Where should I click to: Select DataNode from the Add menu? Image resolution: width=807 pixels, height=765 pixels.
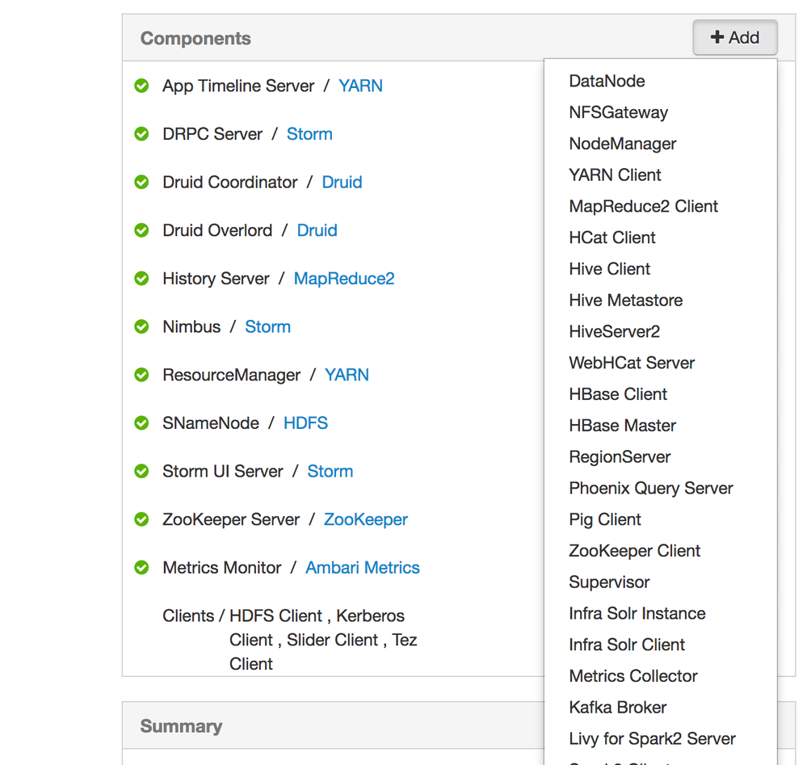(x=607, y=82)
